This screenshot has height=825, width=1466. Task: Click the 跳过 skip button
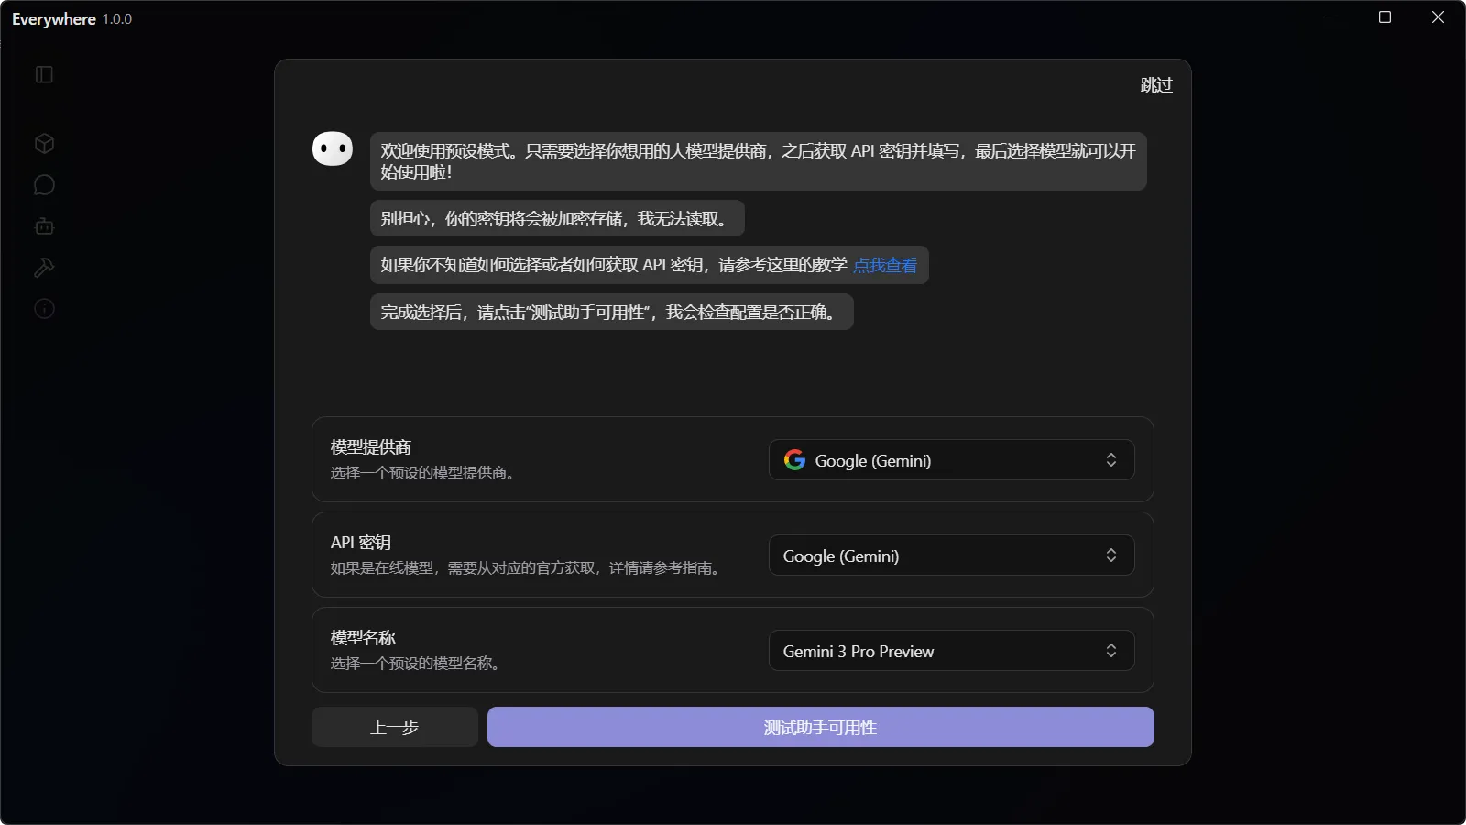click(x=1155, y=85)
